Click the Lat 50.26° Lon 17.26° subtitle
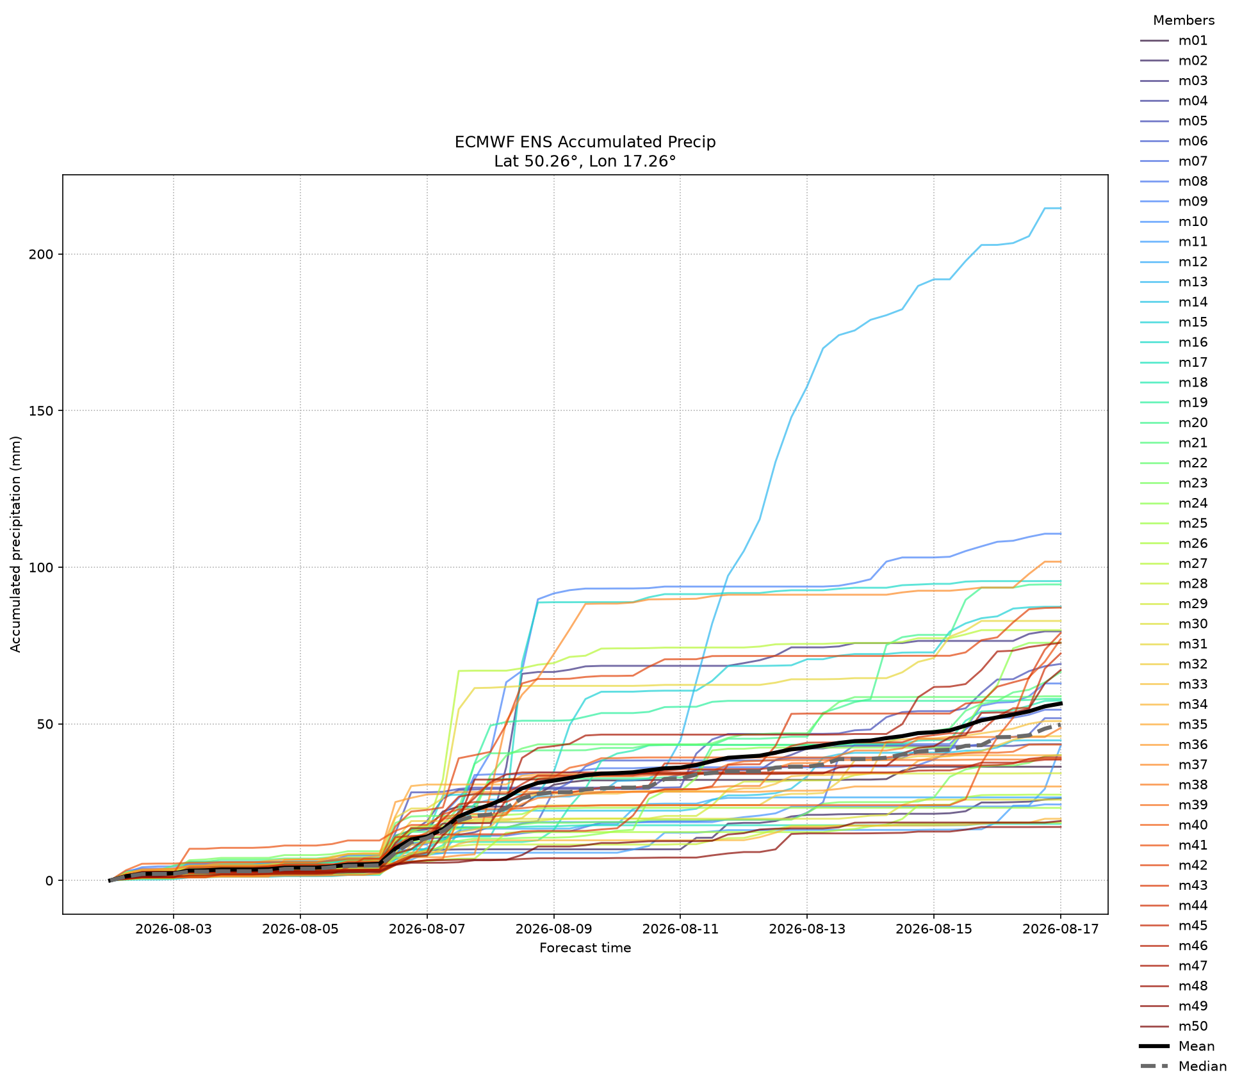Viewport: 1242px width, 1089px height. point(585,161)
